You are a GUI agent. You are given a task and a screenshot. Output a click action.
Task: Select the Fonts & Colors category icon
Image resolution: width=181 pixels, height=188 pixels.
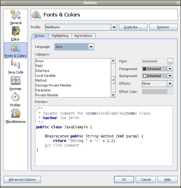tap(16, 50)
